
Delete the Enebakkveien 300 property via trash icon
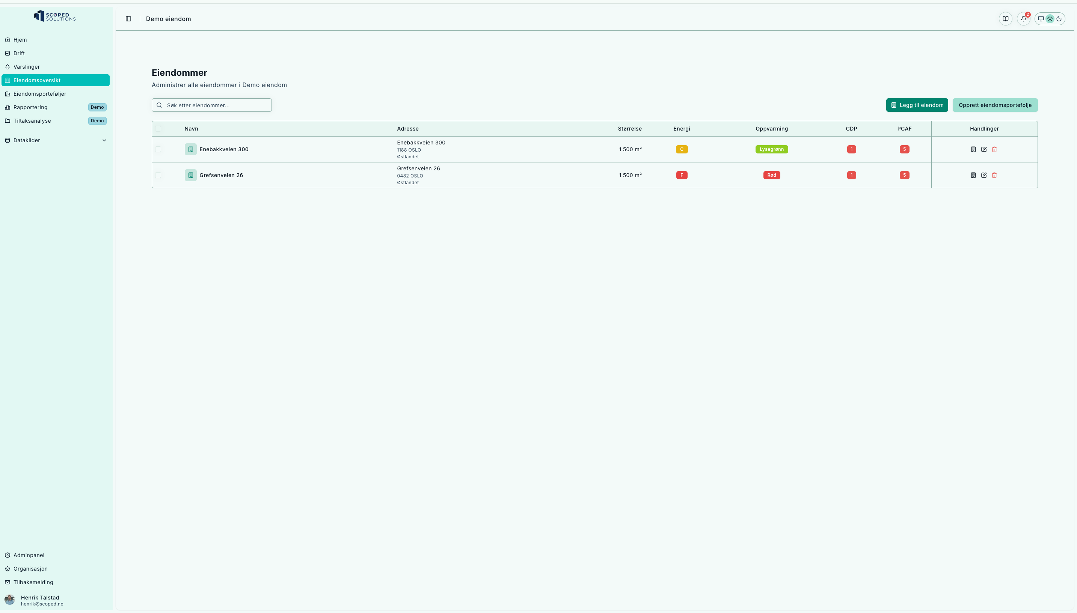point(994,149)
